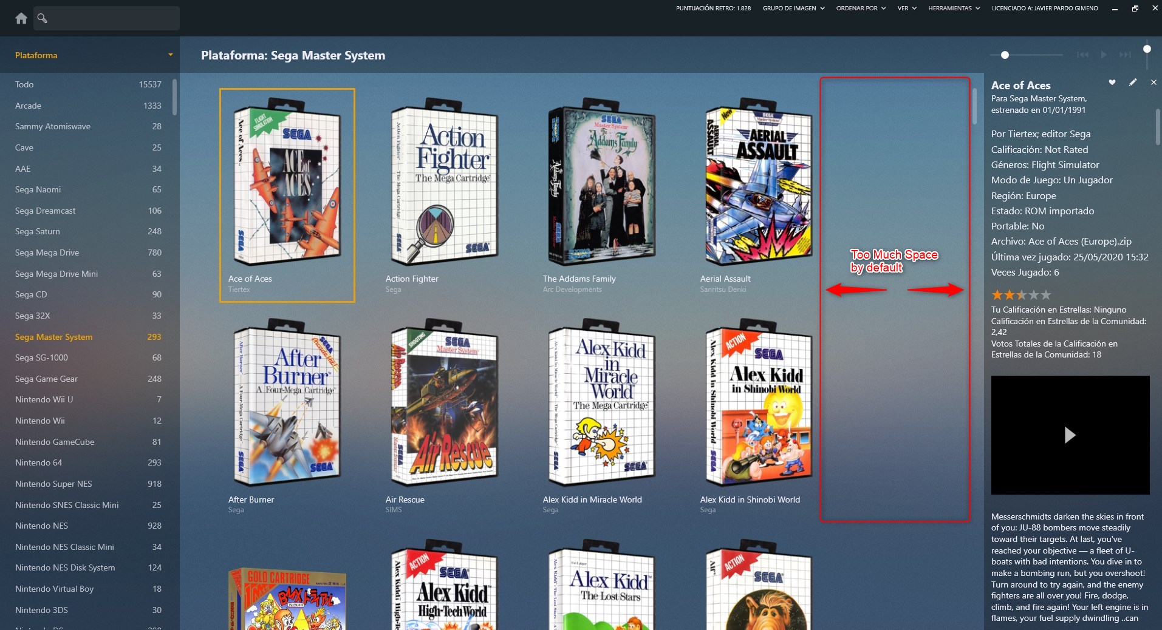Viewport: 1162px width, 630px height.
Task: Select The Addams Family box art
Action: point(601,181)
